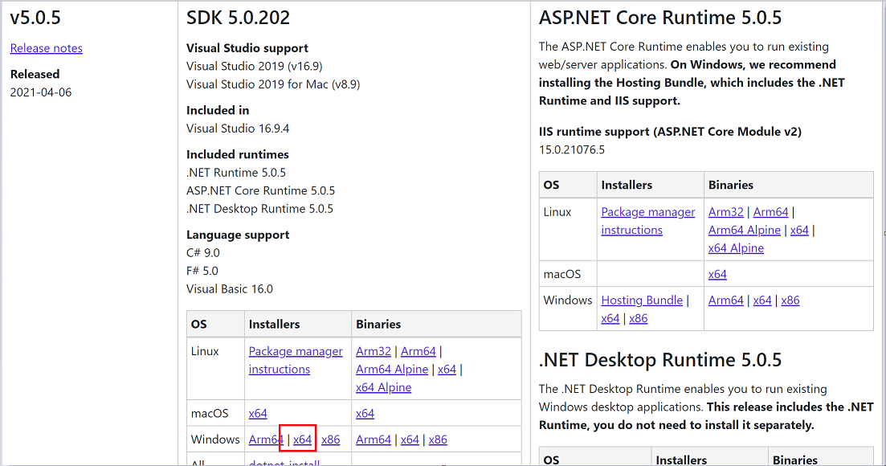This screenshot has height=466, width=886.
Task: Download SDK Windows x86 binaries
Action: pyautogui.click(x=438, y=439)
